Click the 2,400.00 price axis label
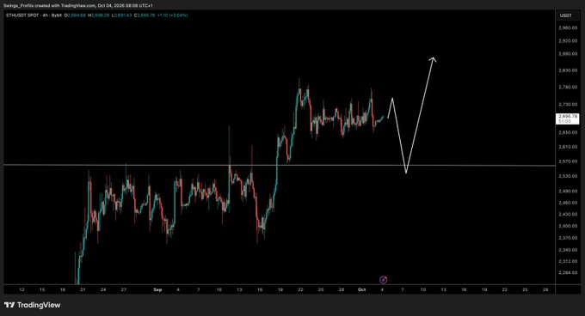Screen dimensions: 585x316 [x=568, y=226]
